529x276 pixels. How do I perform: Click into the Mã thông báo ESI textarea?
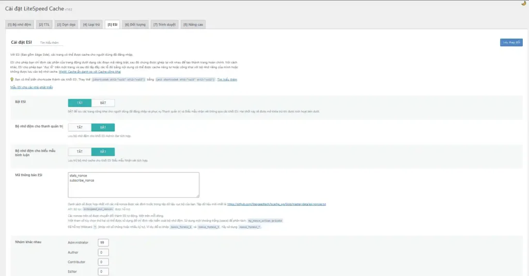click(134, 185)
